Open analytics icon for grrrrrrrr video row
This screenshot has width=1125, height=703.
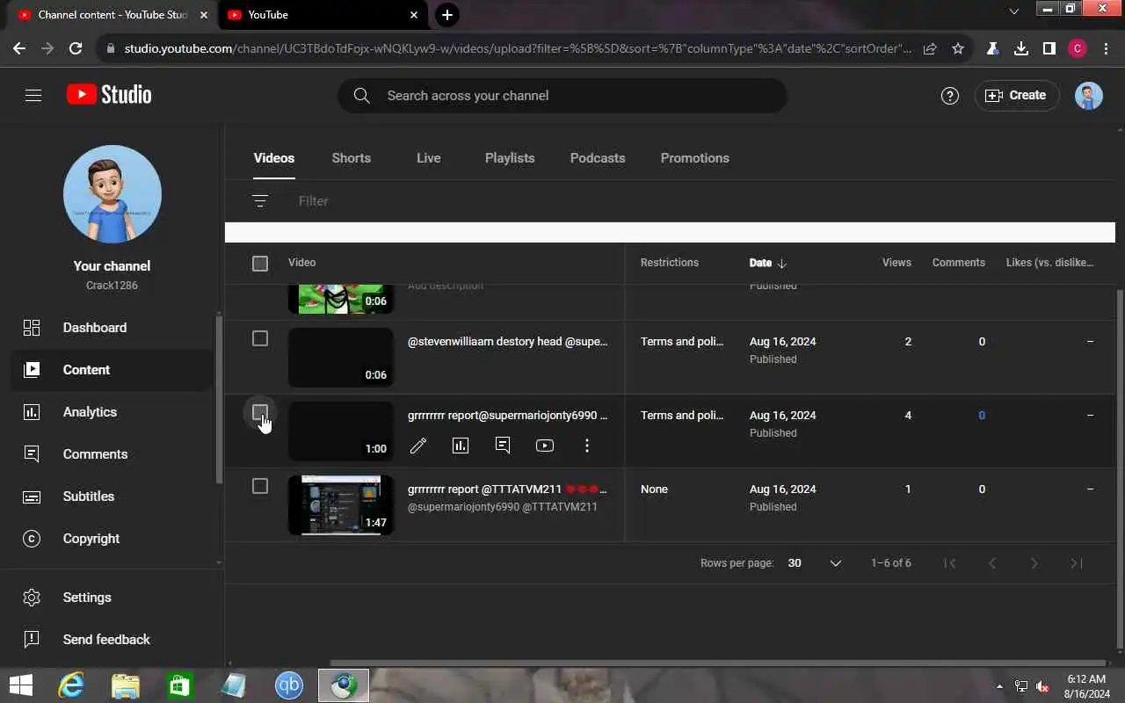point(461,446)
